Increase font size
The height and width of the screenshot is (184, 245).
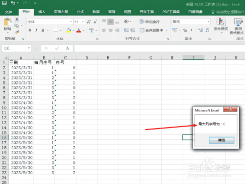[89, 22]
